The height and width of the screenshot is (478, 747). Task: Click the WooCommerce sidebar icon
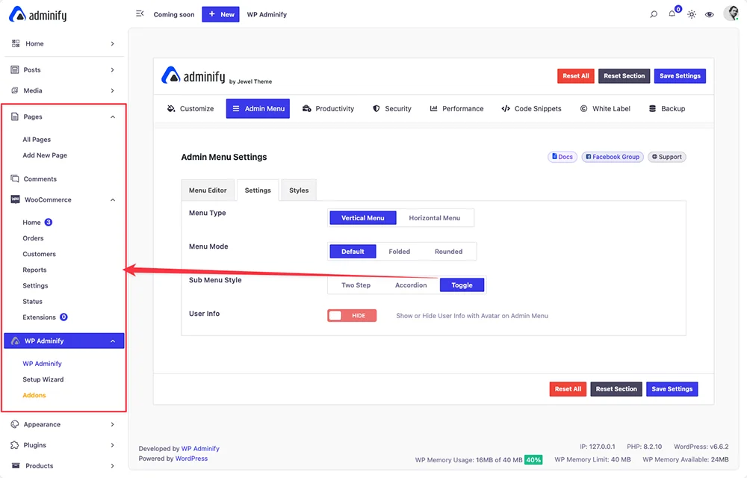pyautogui.click(x=15, y=199)
